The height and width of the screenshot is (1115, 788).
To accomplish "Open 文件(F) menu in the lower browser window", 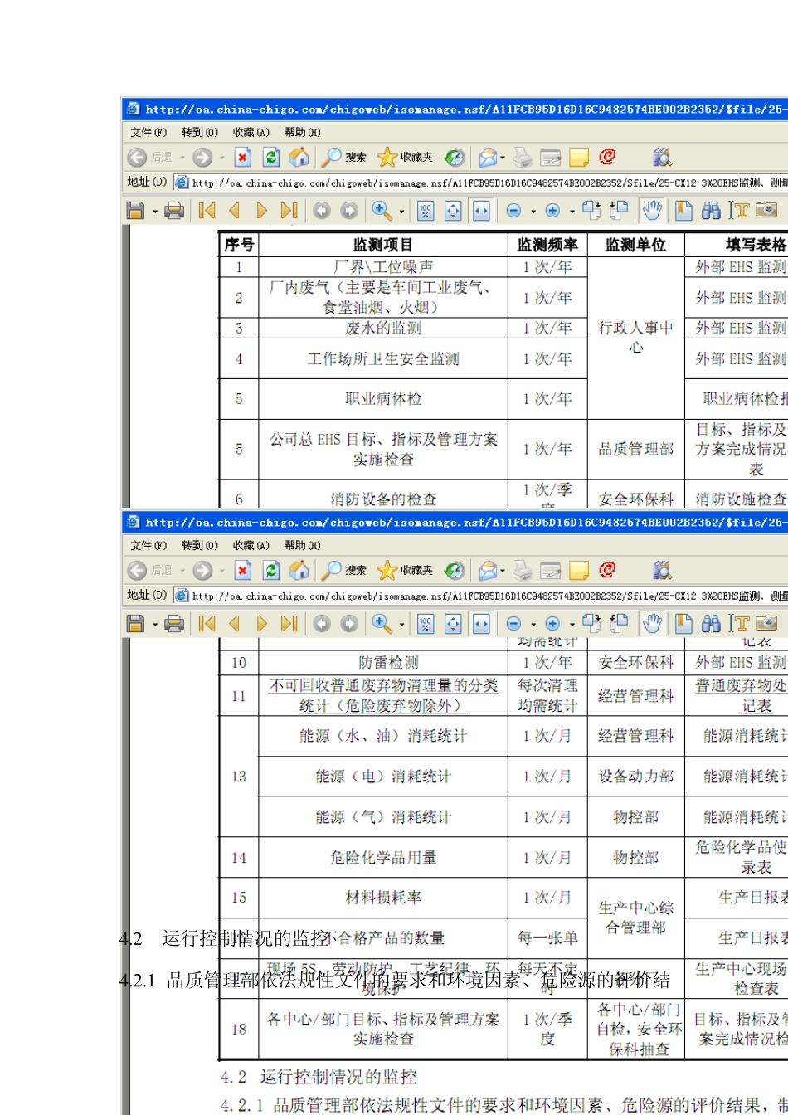I will (148, 545).
